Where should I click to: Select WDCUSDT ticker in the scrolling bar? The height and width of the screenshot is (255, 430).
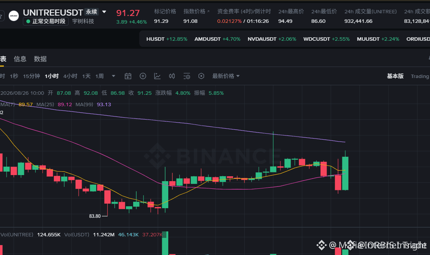[x=326, y=39]
